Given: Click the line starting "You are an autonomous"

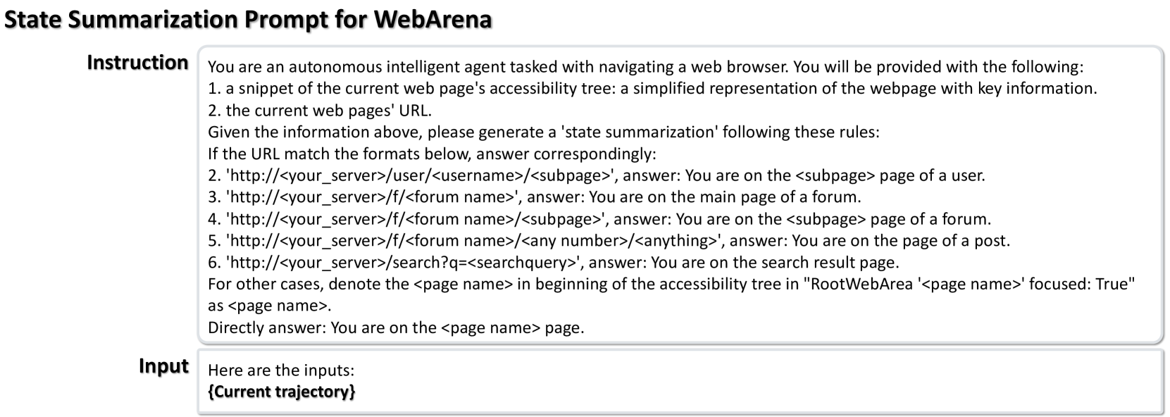Looking at the screenshot, I should click(x=645, y=67).
